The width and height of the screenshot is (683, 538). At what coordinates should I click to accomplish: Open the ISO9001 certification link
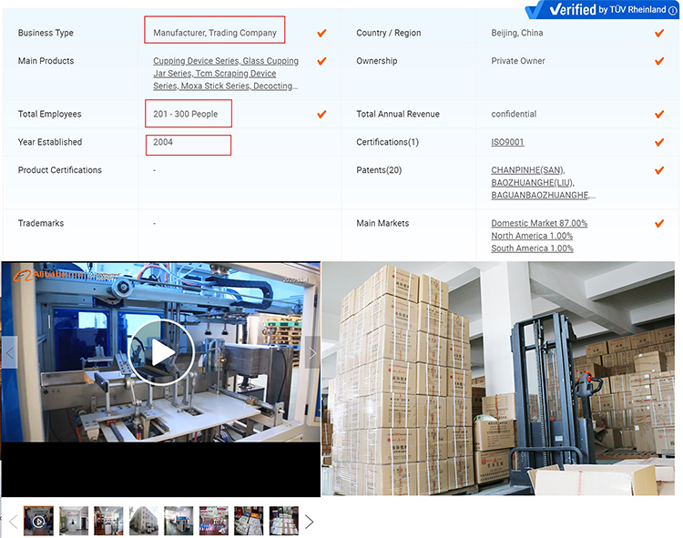tap(507, 142)
